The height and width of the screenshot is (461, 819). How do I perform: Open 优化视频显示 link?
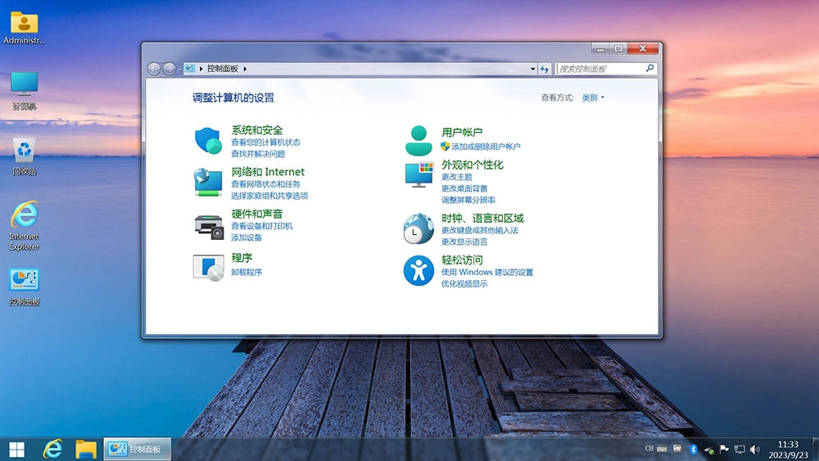tap(464, 283)
